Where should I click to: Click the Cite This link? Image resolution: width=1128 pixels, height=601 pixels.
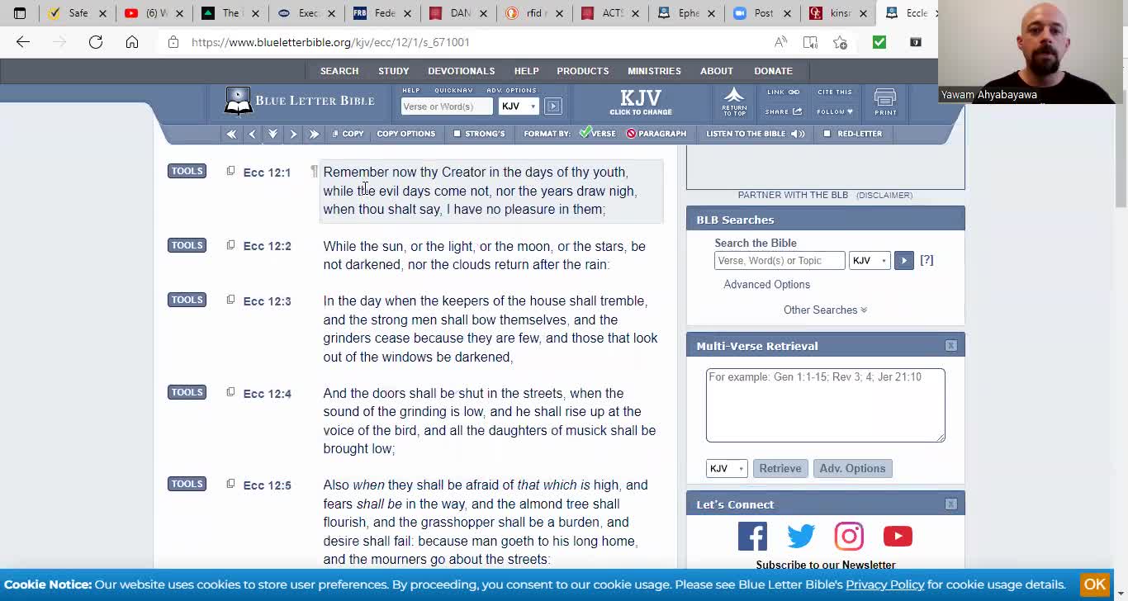835,92
